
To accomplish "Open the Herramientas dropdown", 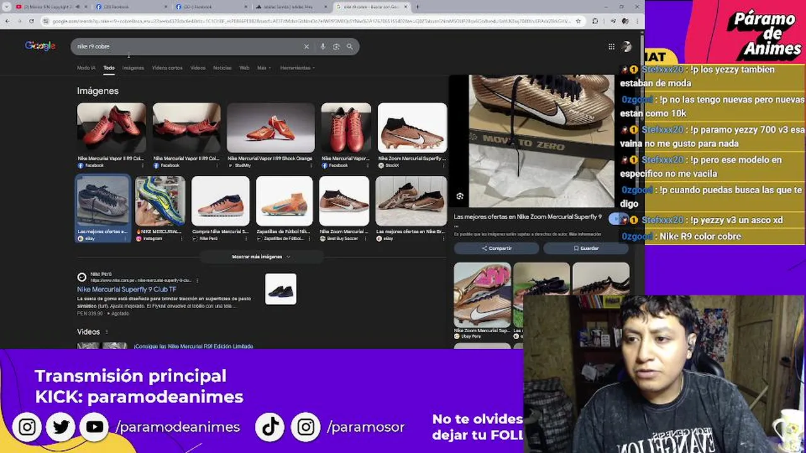I will 297,68.
